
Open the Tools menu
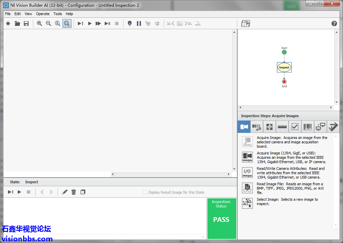[58, 14]
